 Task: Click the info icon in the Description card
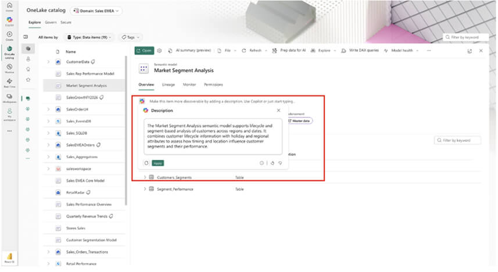pos(261,163)
